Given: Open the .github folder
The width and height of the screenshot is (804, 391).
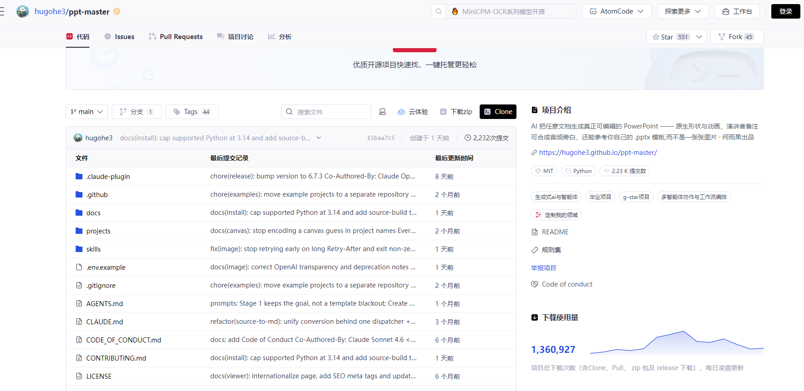Looking at the screenshot, I should point(97,195).
